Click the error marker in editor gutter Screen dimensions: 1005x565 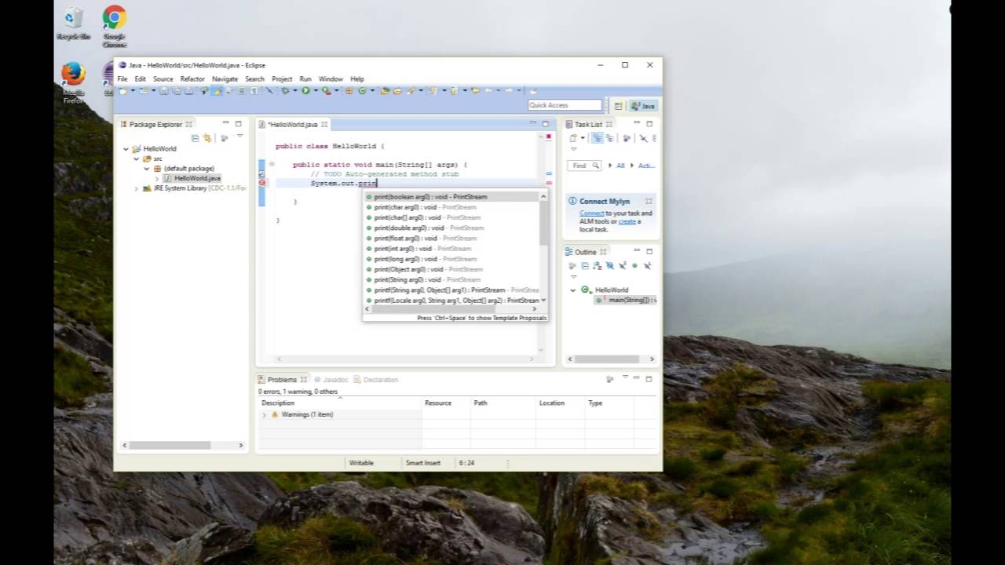[262, 183]
